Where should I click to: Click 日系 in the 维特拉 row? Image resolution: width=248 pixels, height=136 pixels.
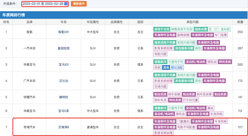[x=140, y=97]
